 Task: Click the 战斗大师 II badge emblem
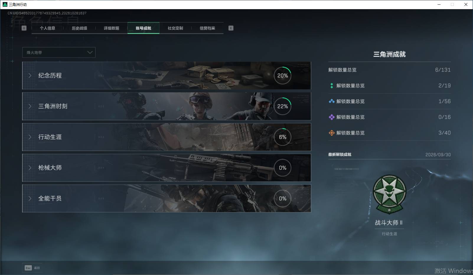(x=389, y=194)
